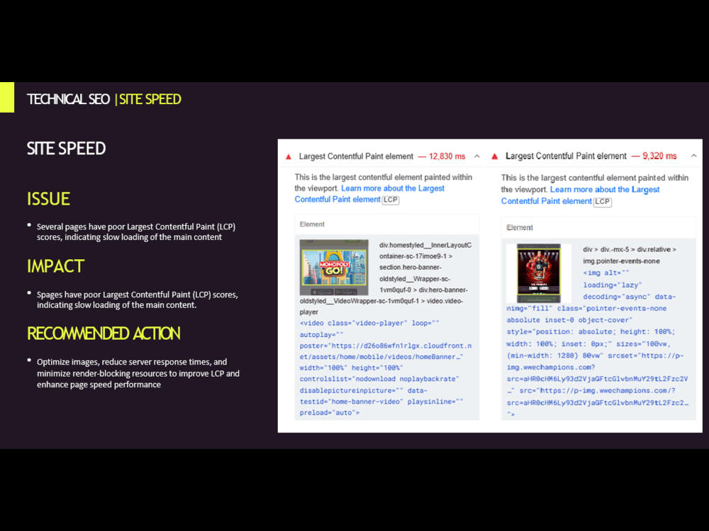
Task: Open right 'Learn more about the Largest Contentful Paint element' link
Action: pyautogui.click(x=580, y=195)
